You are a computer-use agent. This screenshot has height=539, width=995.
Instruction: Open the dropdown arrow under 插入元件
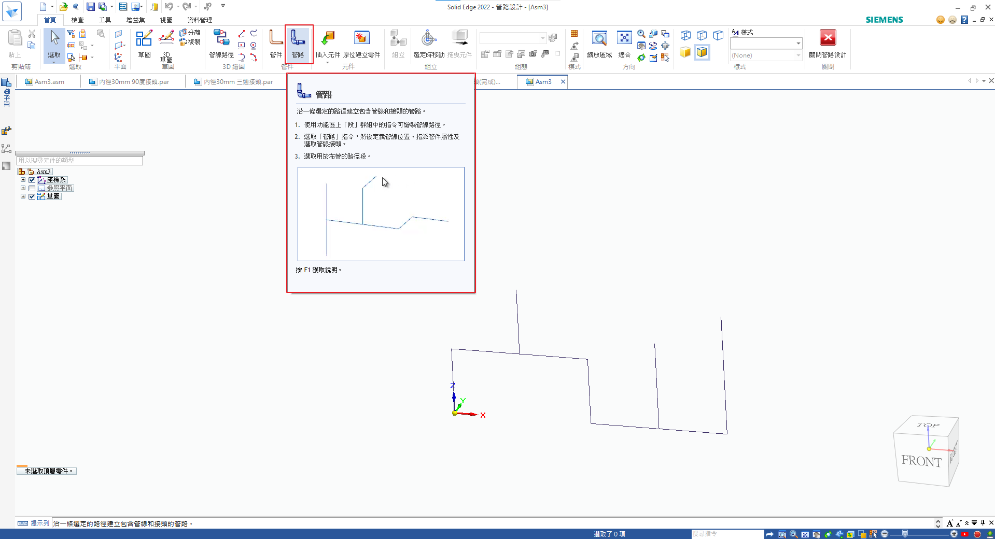point(328,62)
